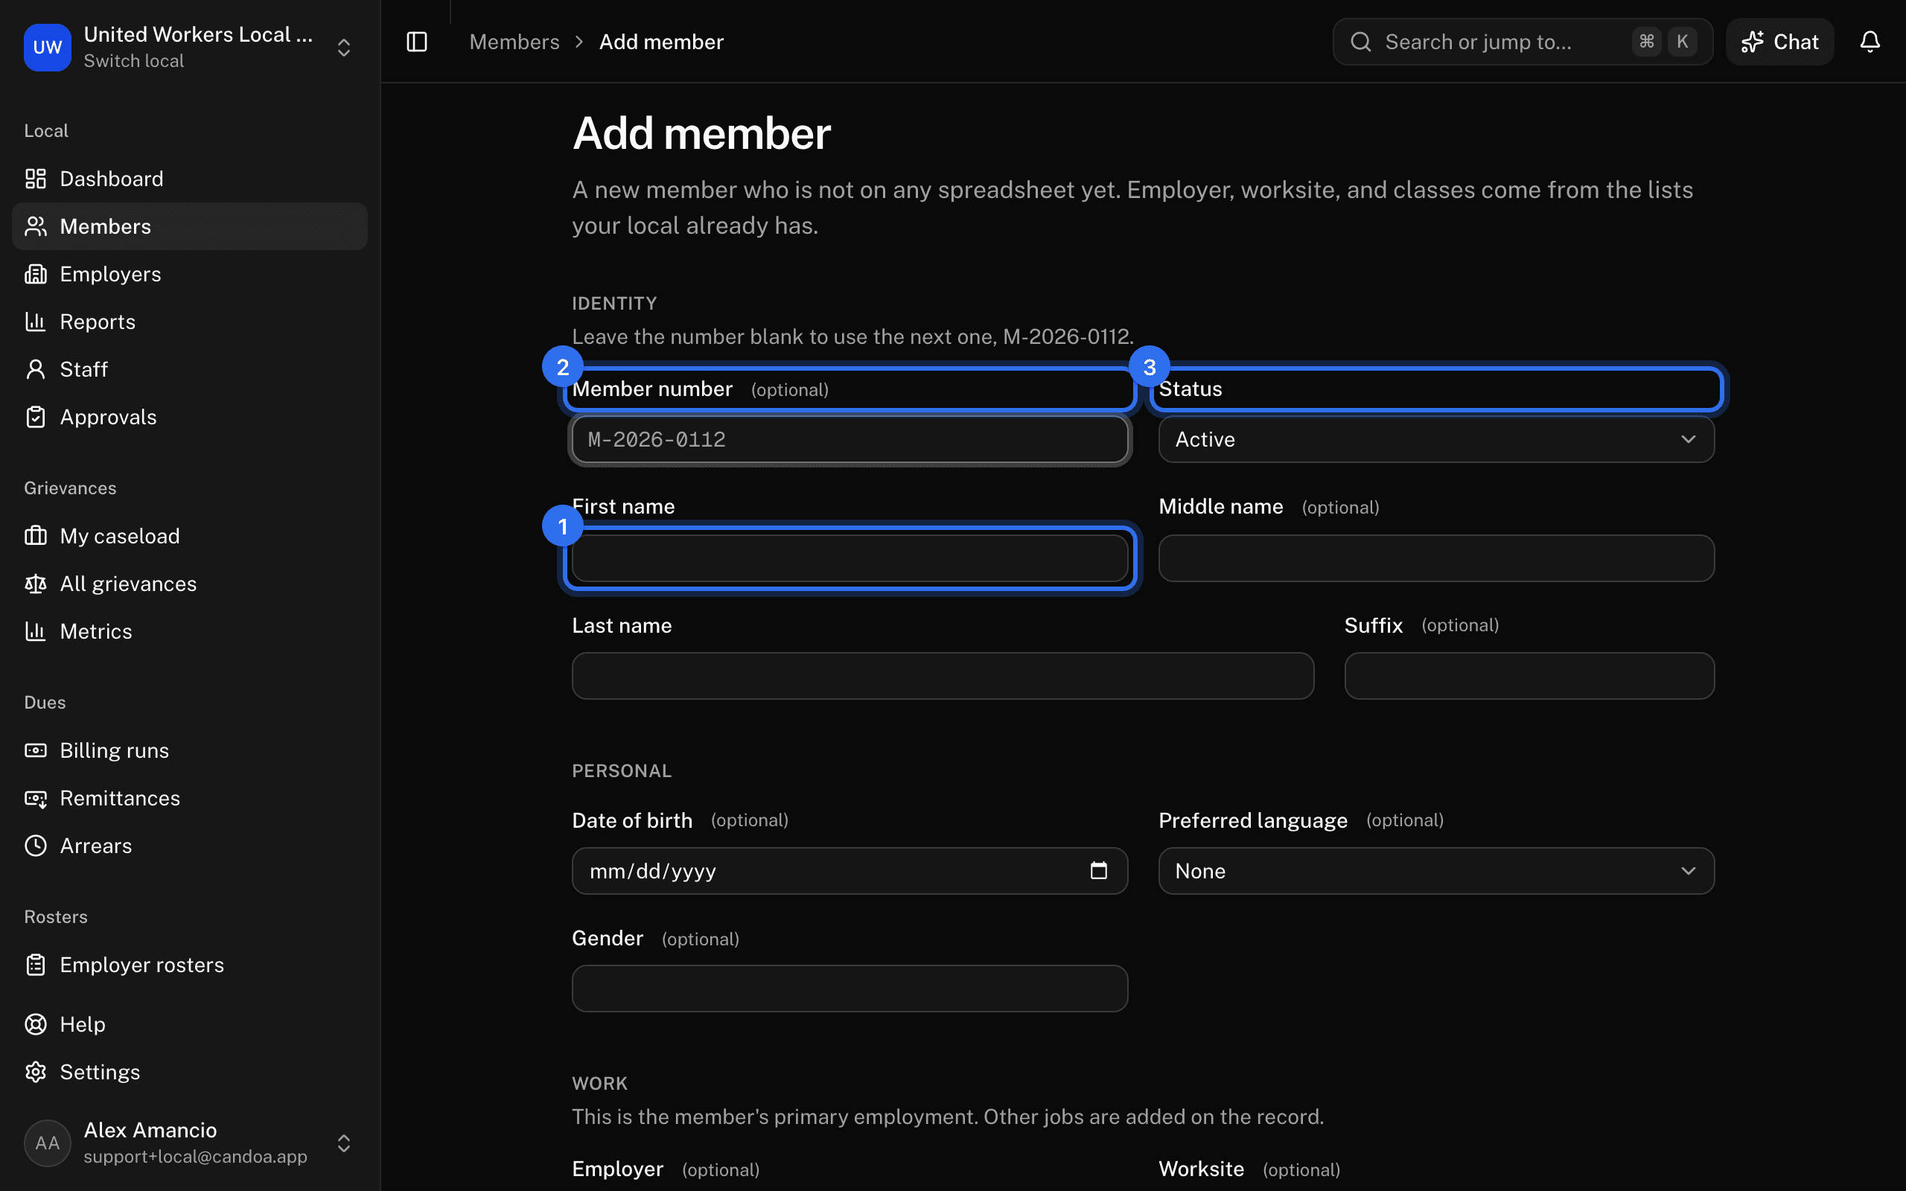Image resolution: width=1906 pixels, height=1191 pixels.
Task: Focus the Gender field
Action: pos(850,989)
